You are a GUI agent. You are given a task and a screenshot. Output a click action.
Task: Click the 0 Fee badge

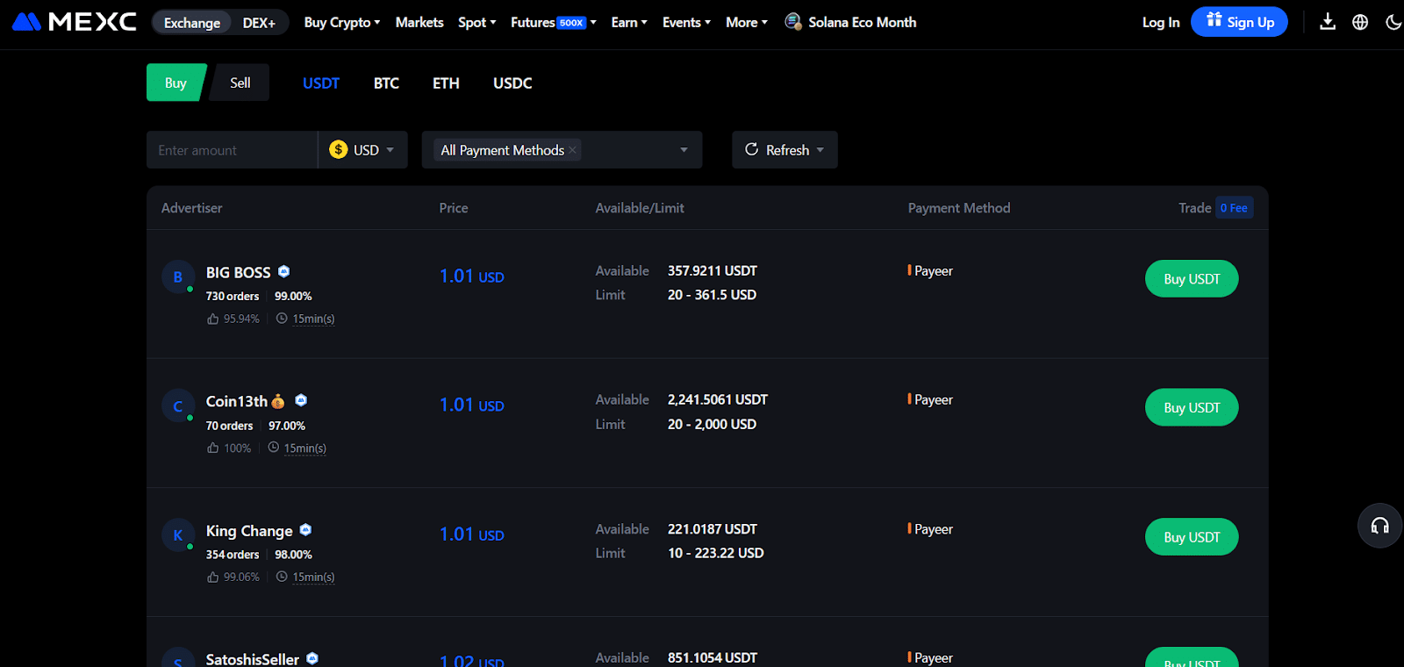(1234, 208)
